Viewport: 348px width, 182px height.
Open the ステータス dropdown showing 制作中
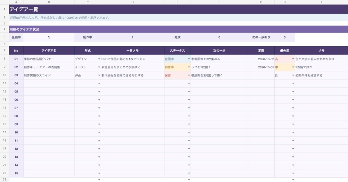[x=189, y=67]
